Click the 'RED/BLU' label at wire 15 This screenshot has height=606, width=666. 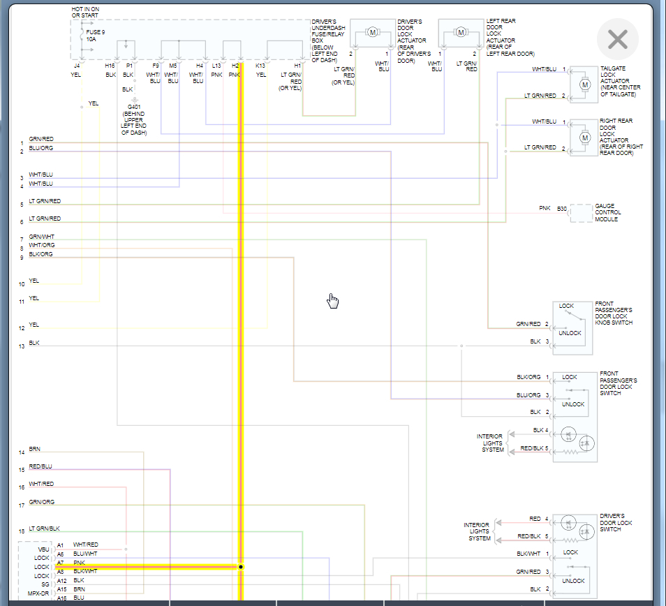point(40,466)
